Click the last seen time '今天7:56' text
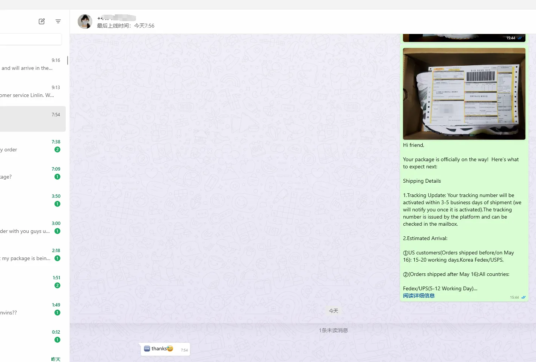 (144, 26)
